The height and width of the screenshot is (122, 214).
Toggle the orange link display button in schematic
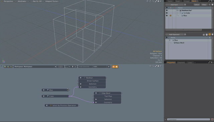114,67
